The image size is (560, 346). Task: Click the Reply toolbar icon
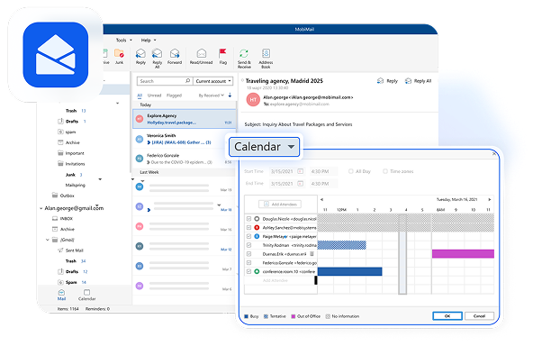(140, 54)
